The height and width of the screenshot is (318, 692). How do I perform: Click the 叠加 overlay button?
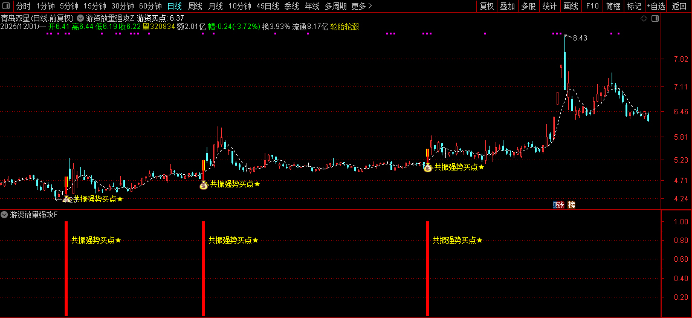pyautogui.click(x=507, y=6)
